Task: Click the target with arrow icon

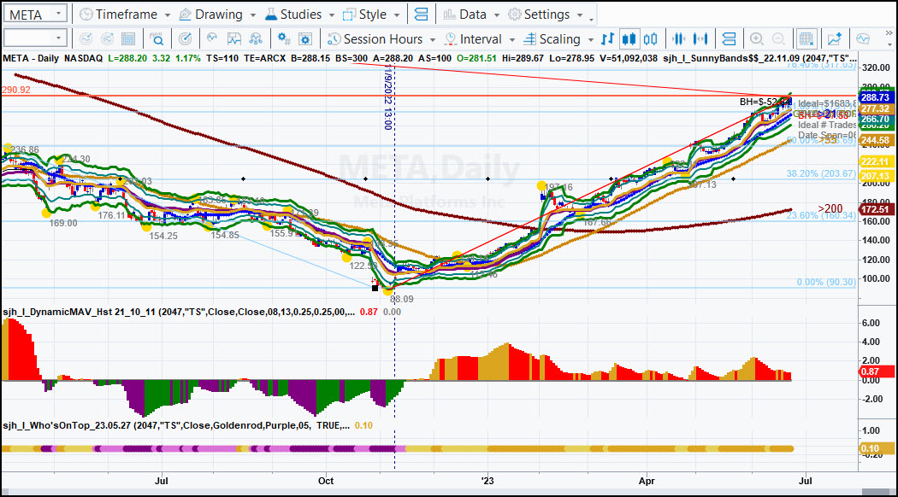Action: tap(185, 39)
